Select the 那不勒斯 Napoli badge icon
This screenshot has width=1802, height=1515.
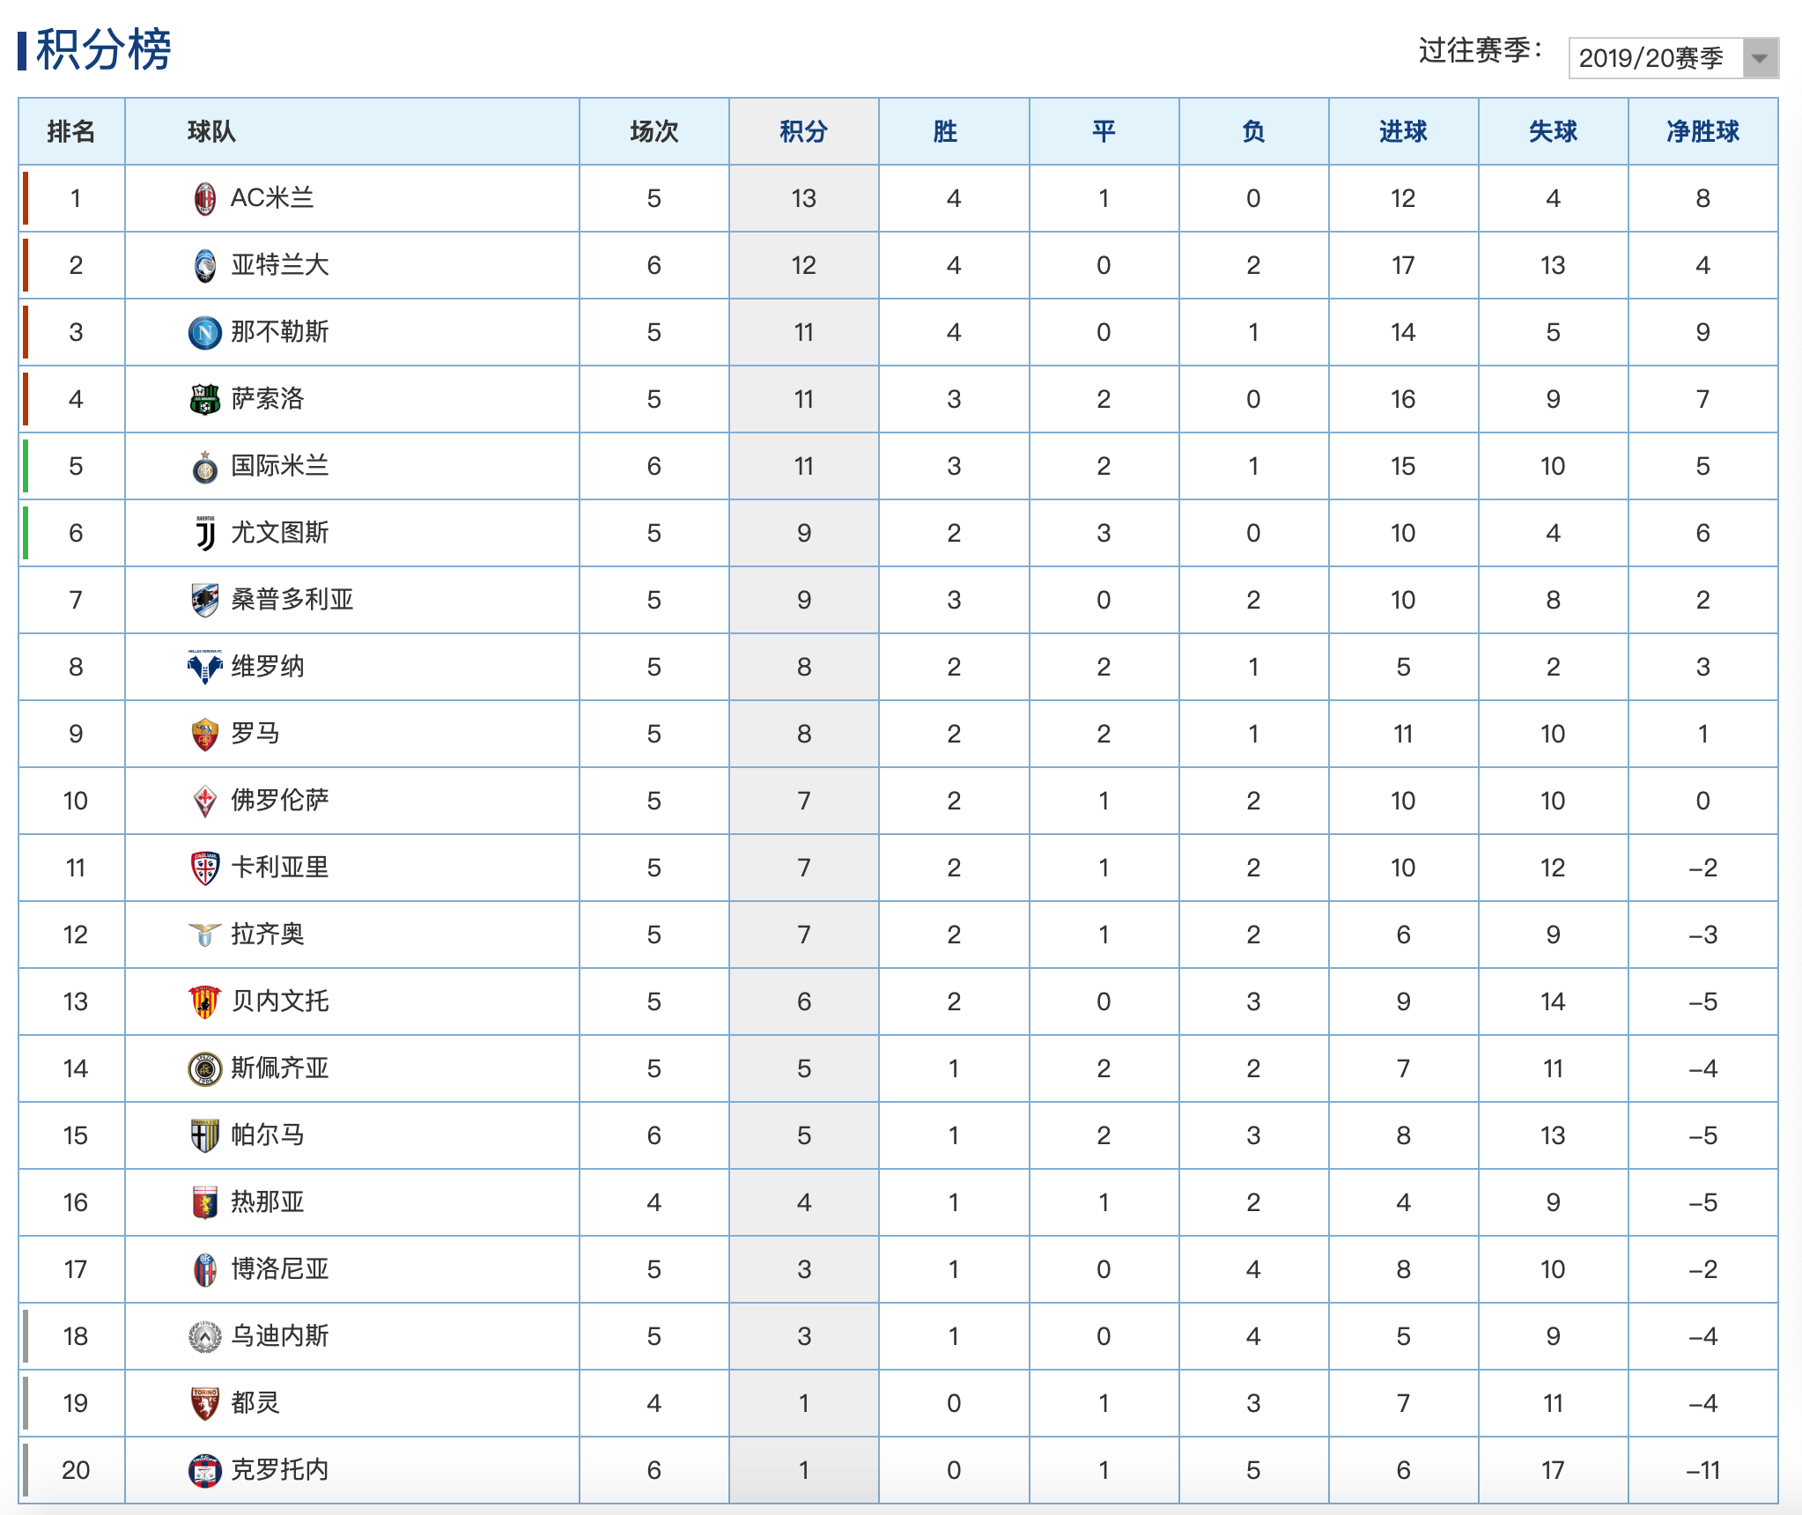pos(204,333)
